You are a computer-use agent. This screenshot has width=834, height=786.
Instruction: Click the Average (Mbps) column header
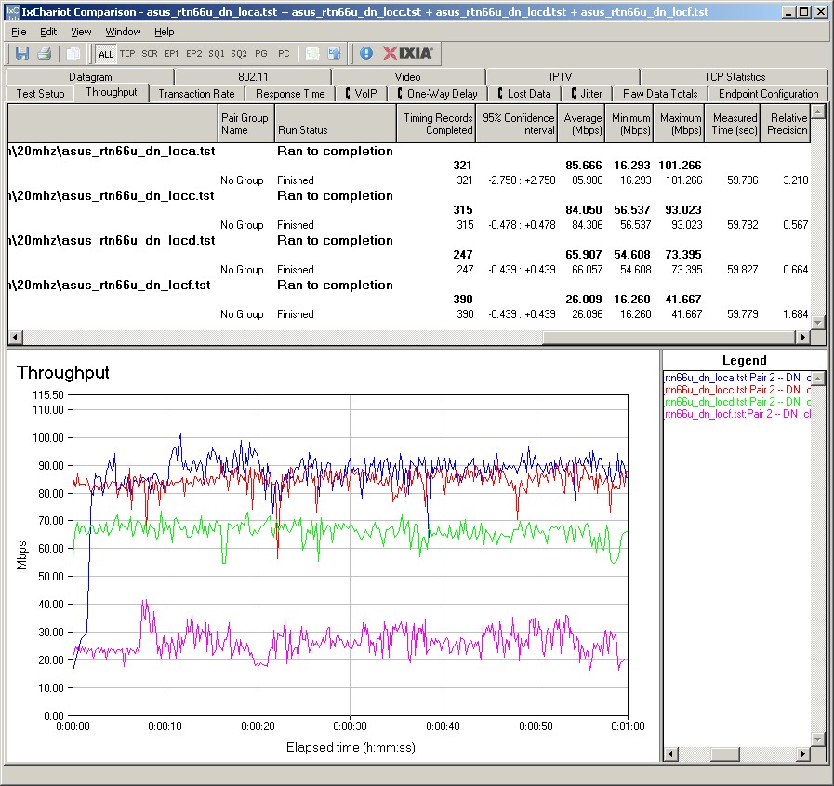pos(581,124)
